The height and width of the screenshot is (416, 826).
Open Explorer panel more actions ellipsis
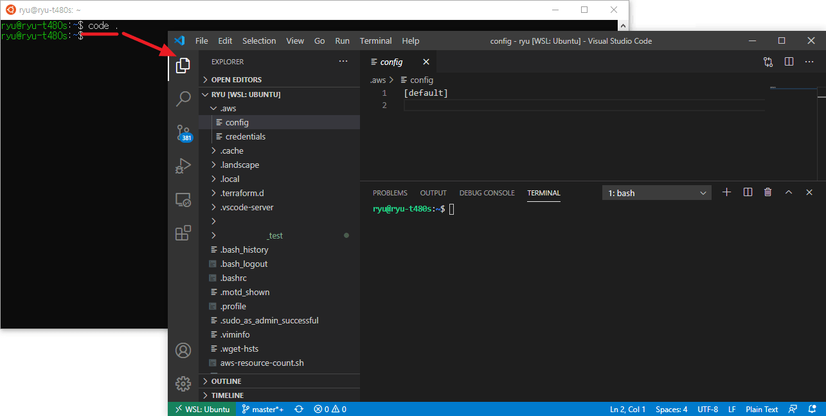tap(343, 62)
